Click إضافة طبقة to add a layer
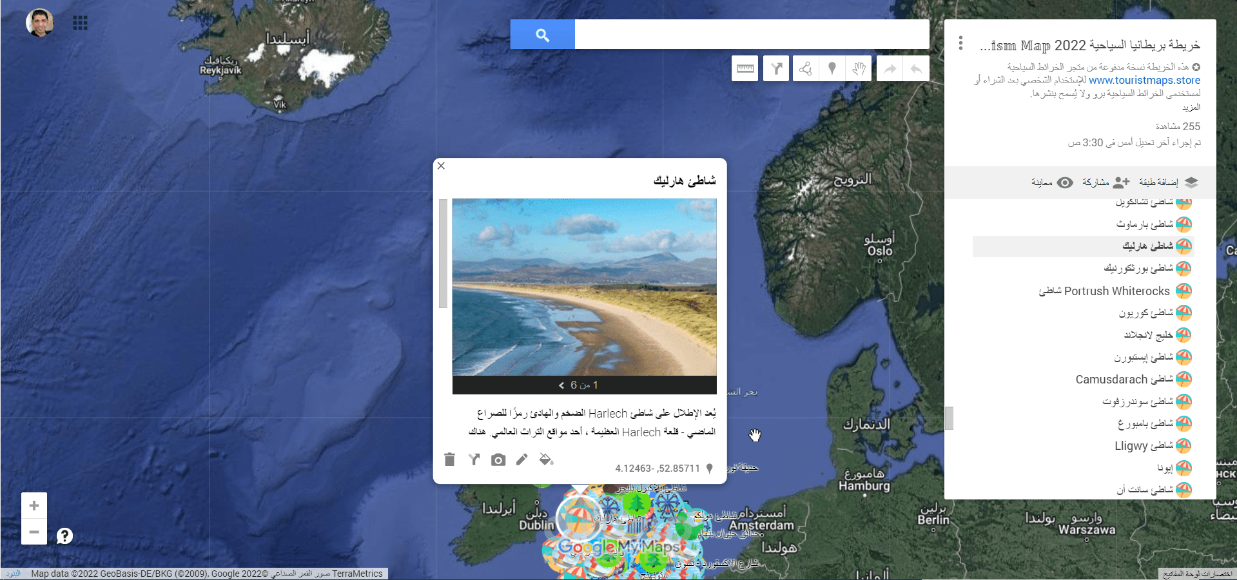Image resolution: width=1237 pixels, height=580 pixels. (1168, 182)
